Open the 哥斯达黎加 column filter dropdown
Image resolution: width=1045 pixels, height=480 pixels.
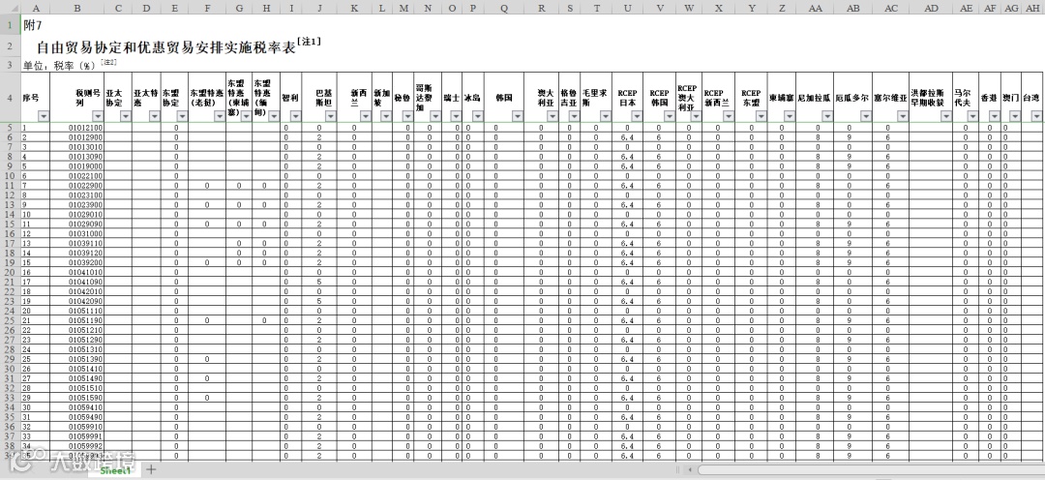(x=435, y=116)
